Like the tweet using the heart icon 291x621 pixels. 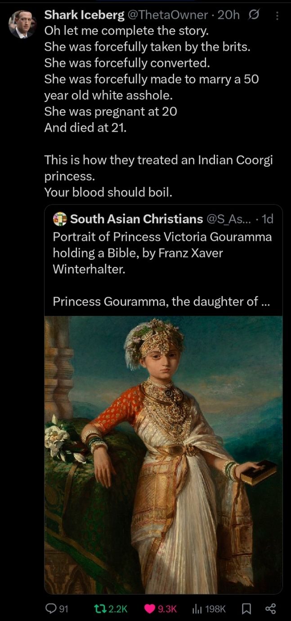150,608
